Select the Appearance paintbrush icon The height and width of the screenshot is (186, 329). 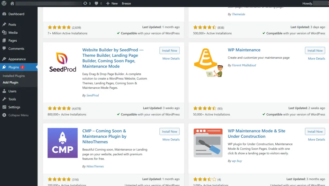(4, 59)
